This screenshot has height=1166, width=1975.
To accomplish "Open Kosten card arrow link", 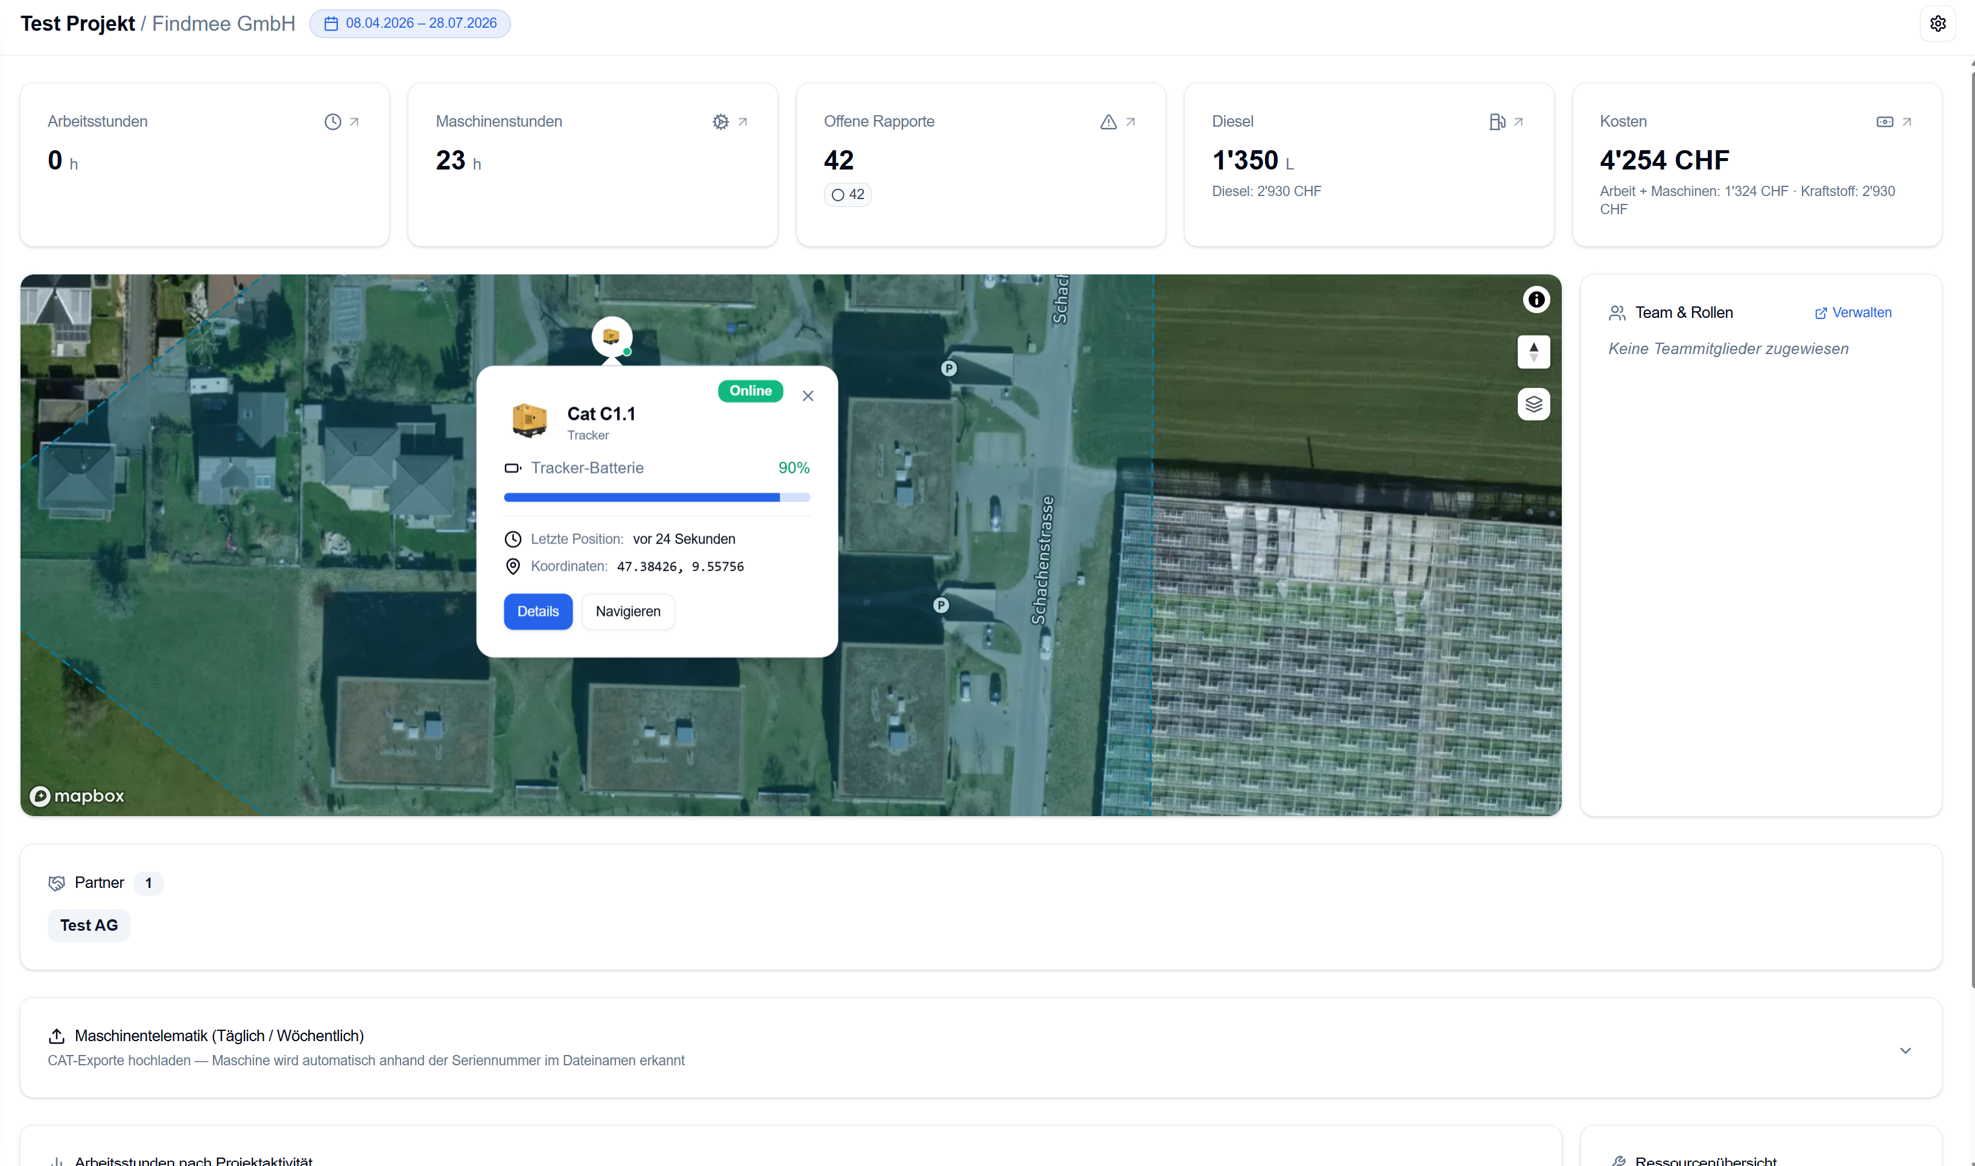I will pos(1907,122).
